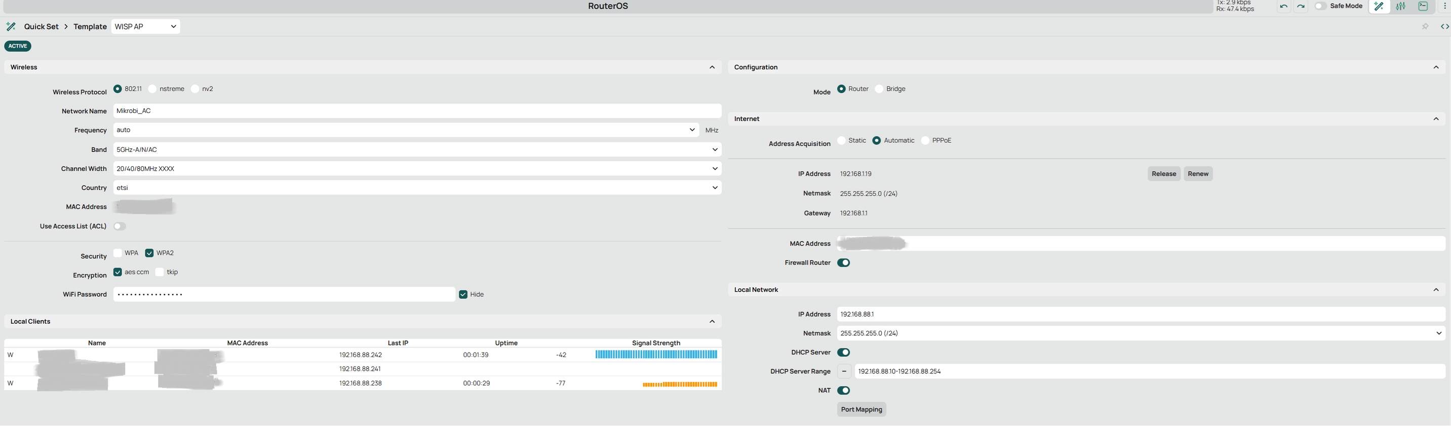1451x426 pixels.
Task: Click the Renew button
Action: tap(1198, 174)
